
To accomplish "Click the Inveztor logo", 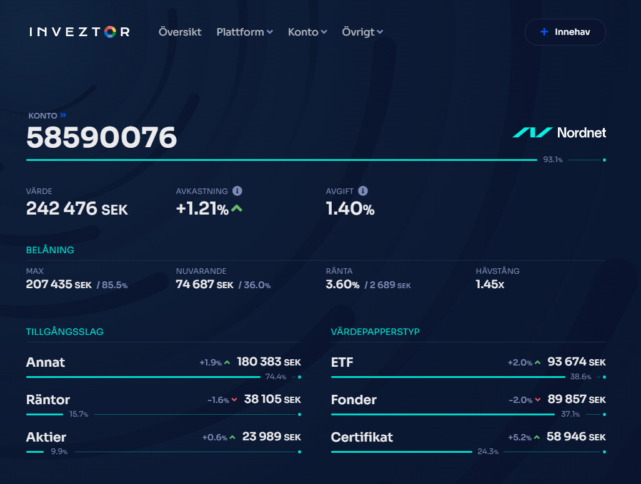I will tap(79, 32).
